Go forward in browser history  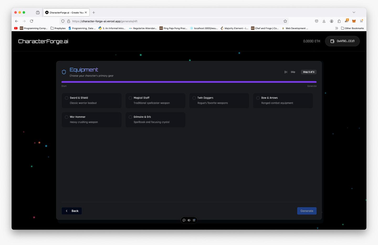[x=24, y=21]
